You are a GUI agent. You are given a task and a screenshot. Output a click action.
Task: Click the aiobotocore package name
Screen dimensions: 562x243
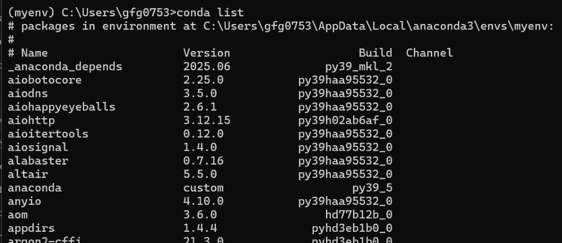[44, 80]
